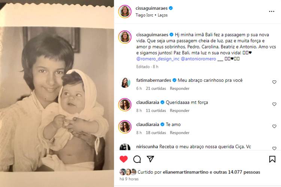Image resolution: width=281 pixels, height=187 pixels.
Task: Open the three-dots more options menu
Action: (x=272, y=11)
